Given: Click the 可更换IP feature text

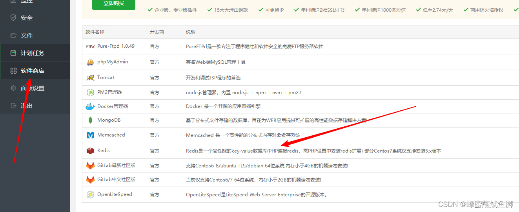Looking at the screenshot, I should click(x=274, y=10).
